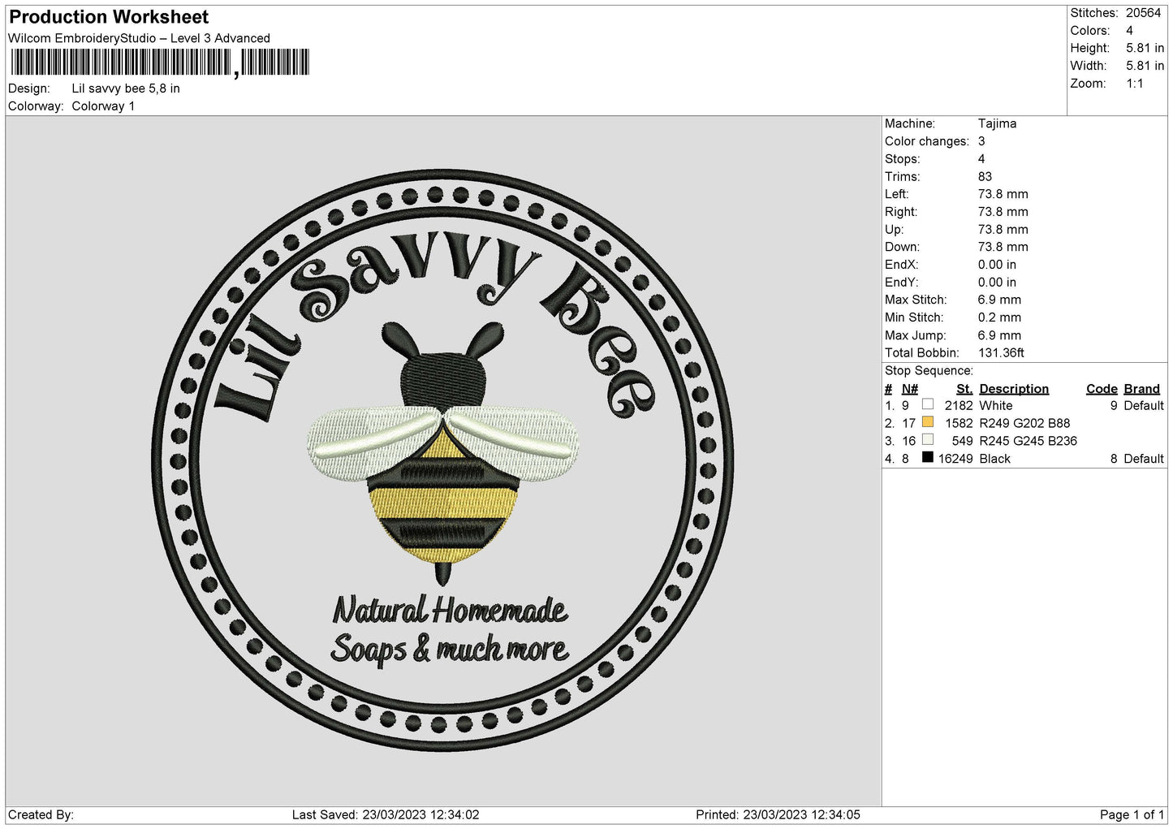Click the Total Bobbin value '131.36ft'

coord(1001,353)
